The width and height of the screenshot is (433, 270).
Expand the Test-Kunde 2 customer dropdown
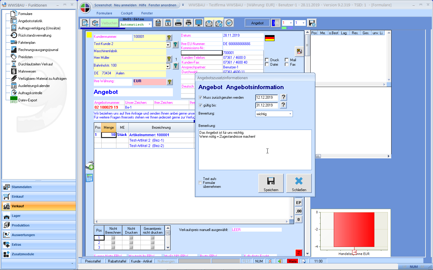(168, 45)
